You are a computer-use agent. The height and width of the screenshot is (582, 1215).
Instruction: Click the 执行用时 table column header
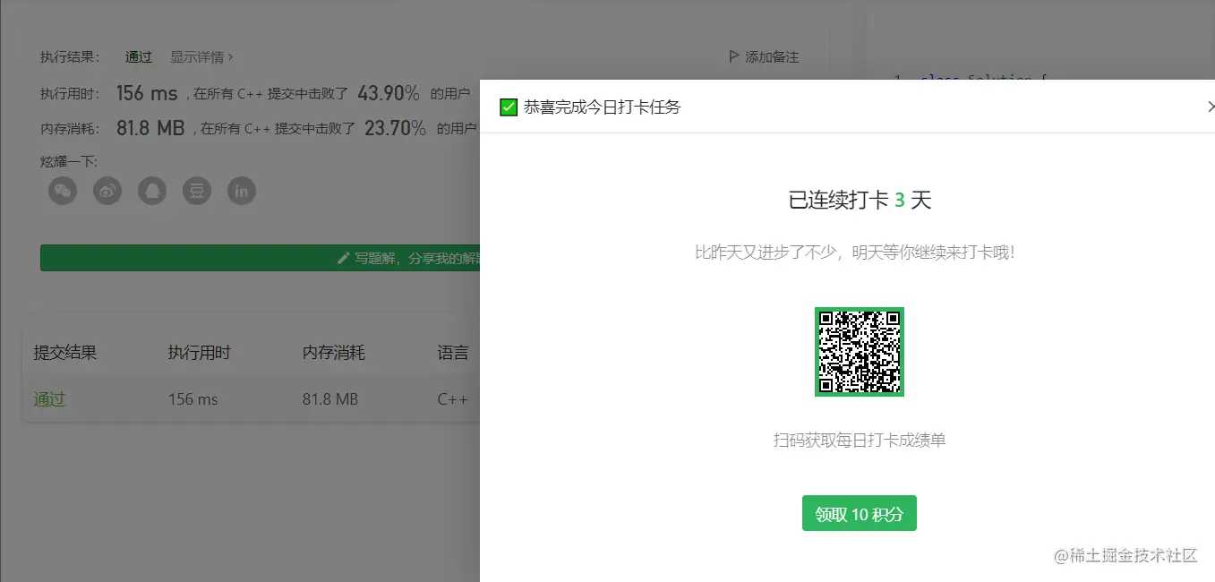pyautogui.click(x=200, y=353)
